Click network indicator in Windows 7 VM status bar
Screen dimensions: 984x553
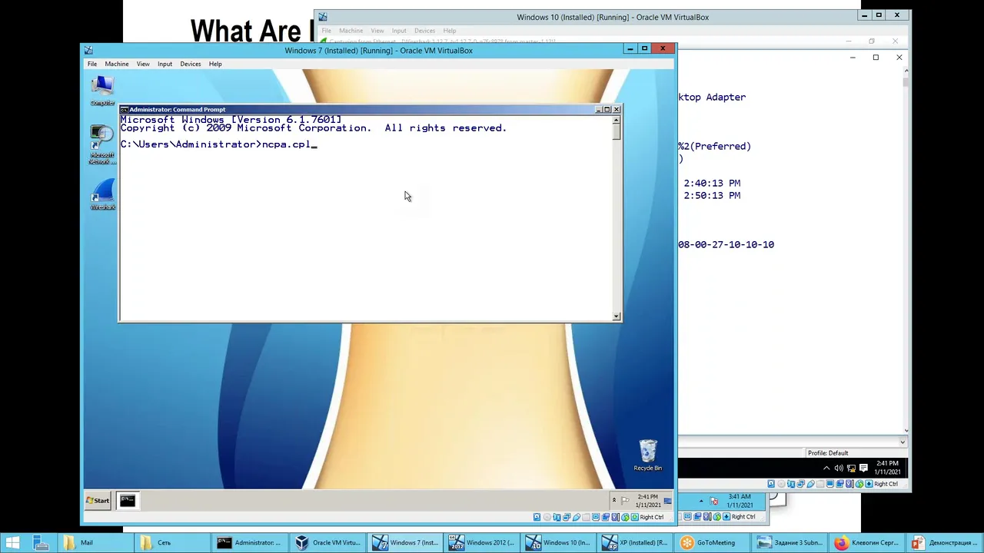click(567, 517)
